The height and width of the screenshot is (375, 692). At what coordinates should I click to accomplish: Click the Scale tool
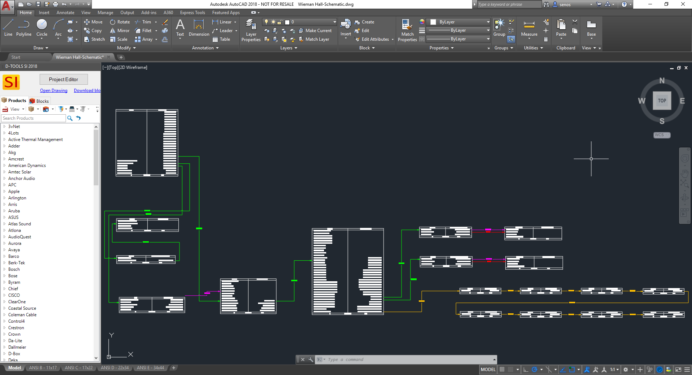tap(119, 39)
